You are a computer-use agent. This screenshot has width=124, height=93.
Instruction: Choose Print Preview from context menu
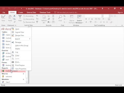[x=21, y=65]
